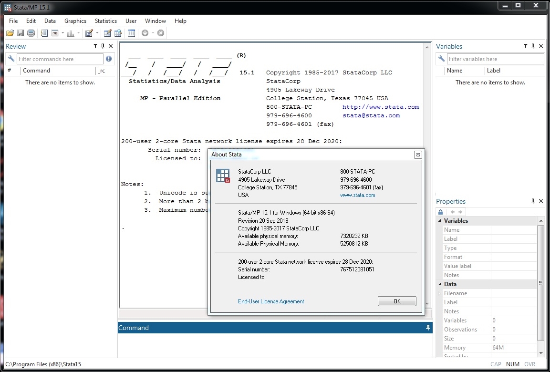The height and width of the screenshot is (372, 550).
Task: Click in the Command input area
Action: (x=275, y=345)
